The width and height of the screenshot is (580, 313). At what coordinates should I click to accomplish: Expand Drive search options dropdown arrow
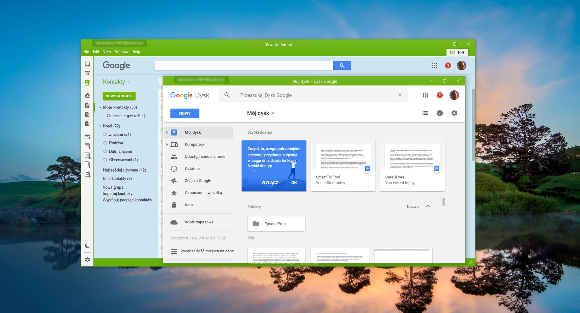coord(400,95)
